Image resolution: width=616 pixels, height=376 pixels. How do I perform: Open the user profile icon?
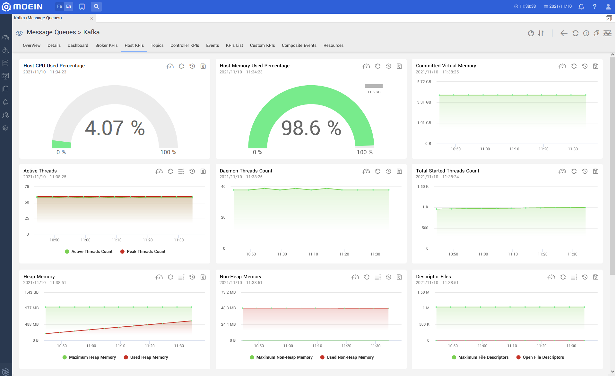[x=608, y=6]
